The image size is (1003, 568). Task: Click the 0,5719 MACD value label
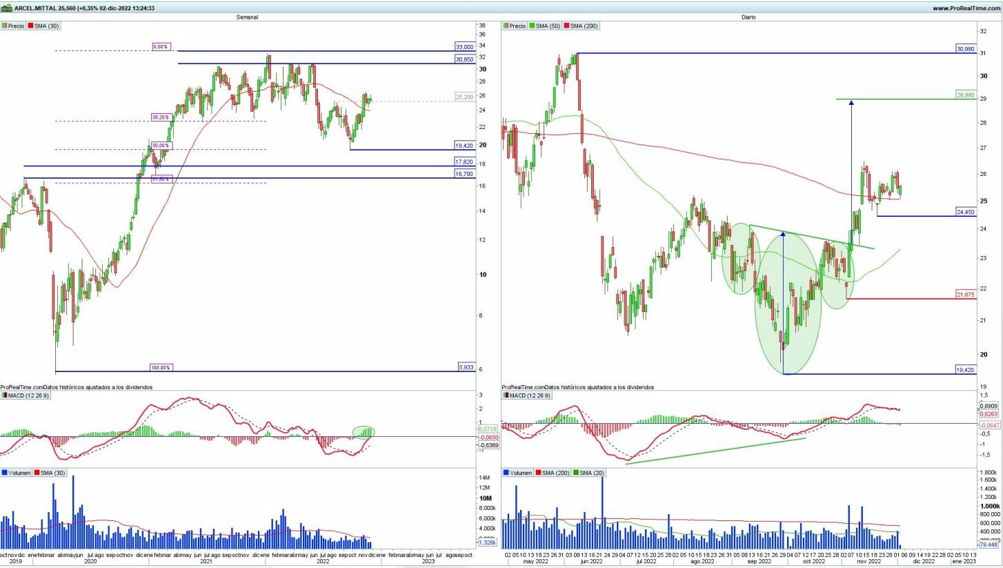click(488, 429)
